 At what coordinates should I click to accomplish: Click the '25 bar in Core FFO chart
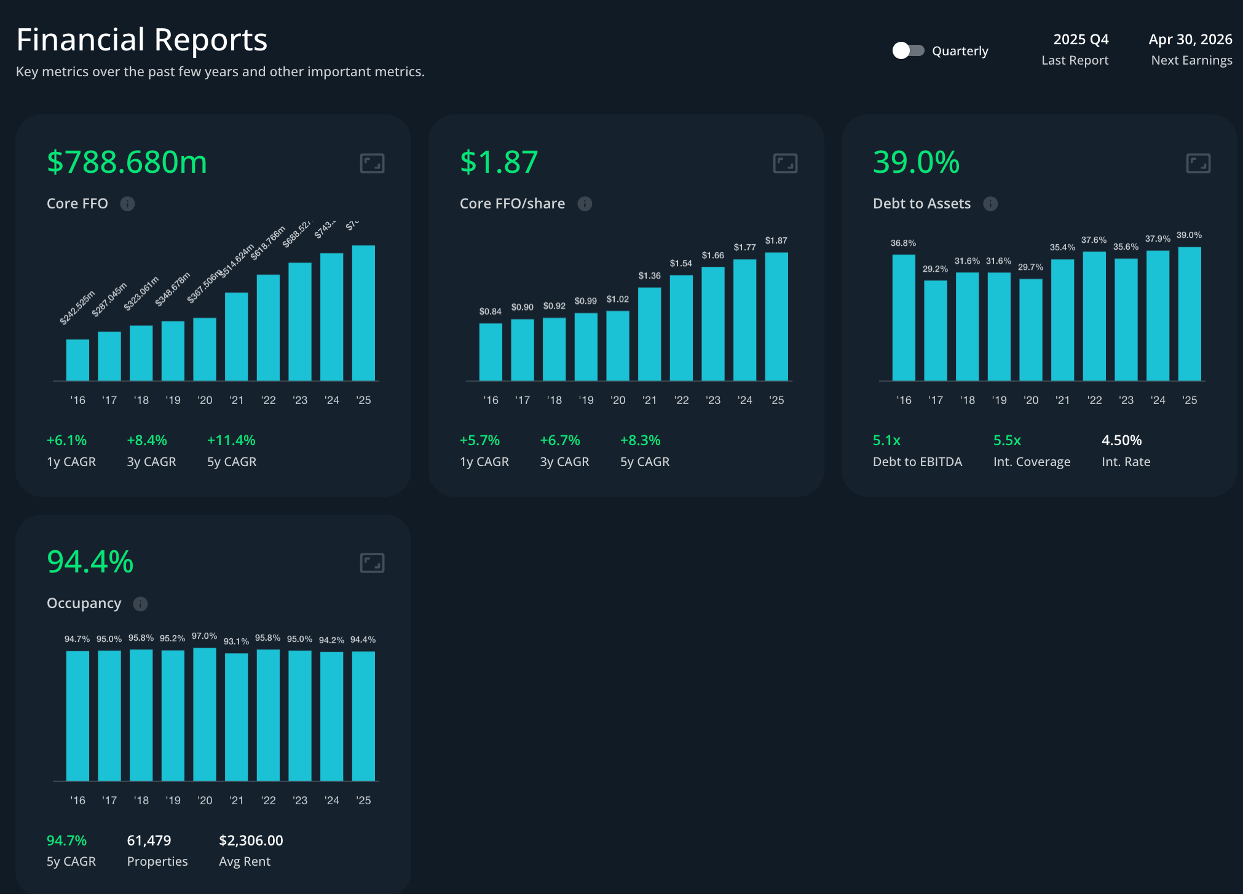[363, 314]
